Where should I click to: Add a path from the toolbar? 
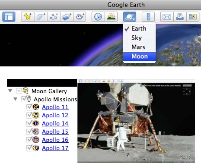(54, 17)
